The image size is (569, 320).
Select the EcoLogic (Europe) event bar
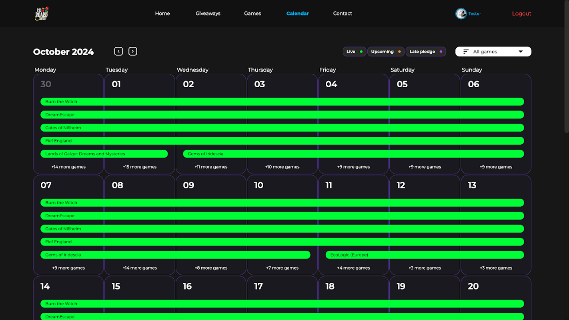click(x=425, y=255)
